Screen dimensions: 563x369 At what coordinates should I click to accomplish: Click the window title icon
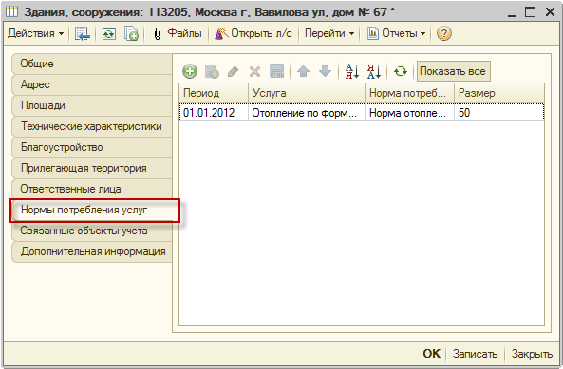coord(11,11)
